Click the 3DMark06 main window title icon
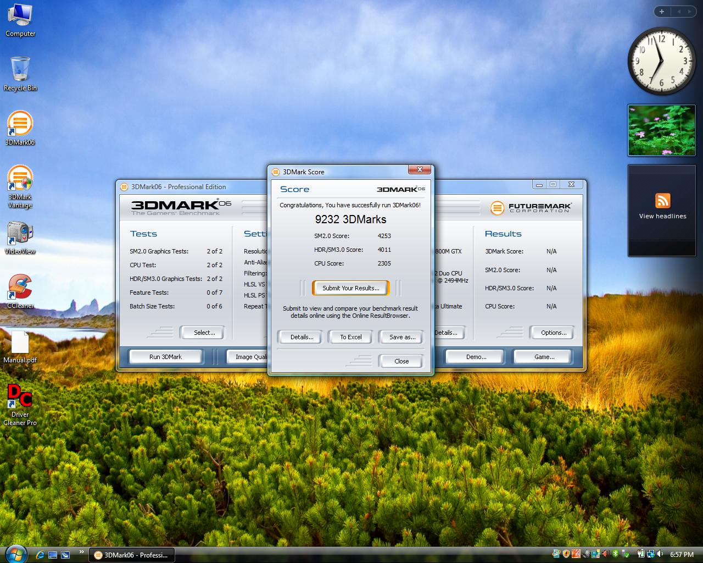Screen dimensions: 703x563 tap(125, 186)
